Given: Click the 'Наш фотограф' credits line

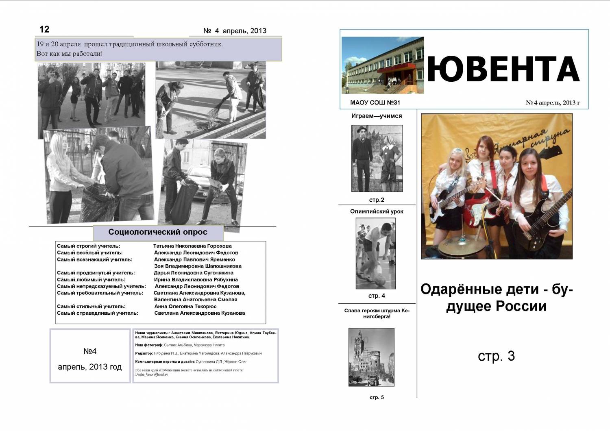Looking at the screenshot, I should coord(180,345).
